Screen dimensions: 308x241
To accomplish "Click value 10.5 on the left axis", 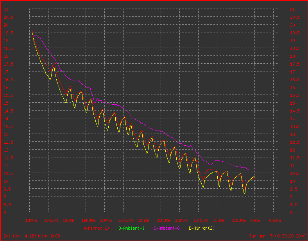I will click(9, 173).
